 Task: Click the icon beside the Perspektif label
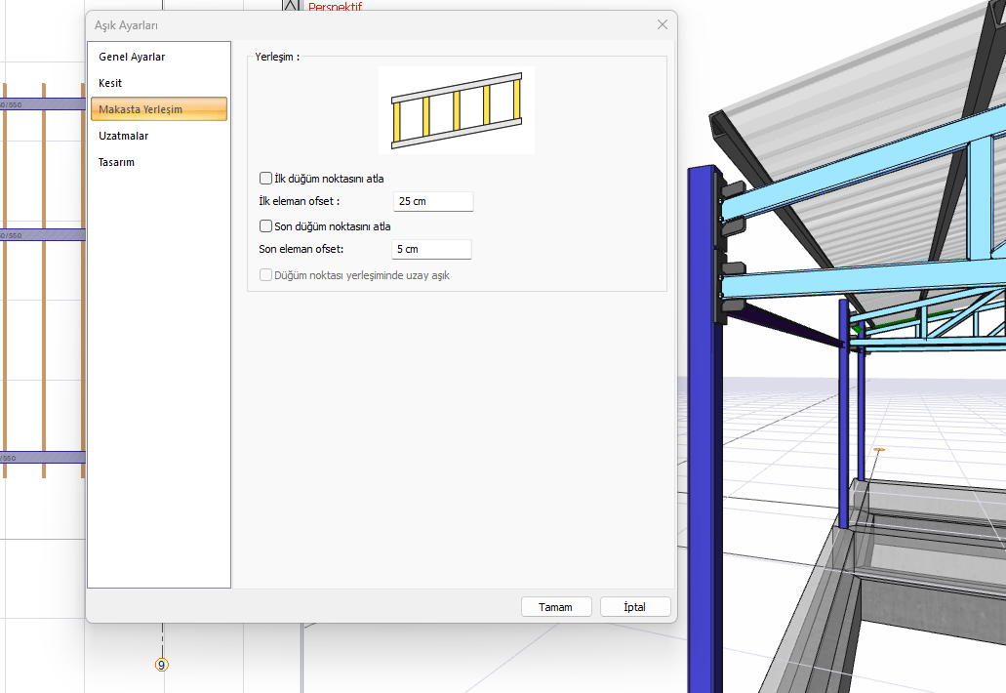[x=292, y=6]
